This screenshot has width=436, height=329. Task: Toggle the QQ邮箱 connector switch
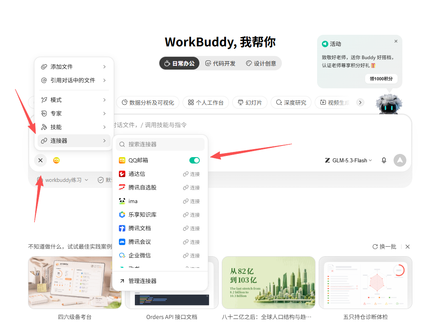194,160
